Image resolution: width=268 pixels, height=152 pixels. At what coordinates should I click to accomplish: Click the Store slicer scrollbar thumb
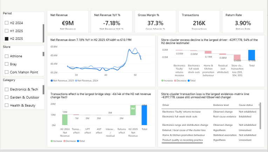(x=43, y=54)
